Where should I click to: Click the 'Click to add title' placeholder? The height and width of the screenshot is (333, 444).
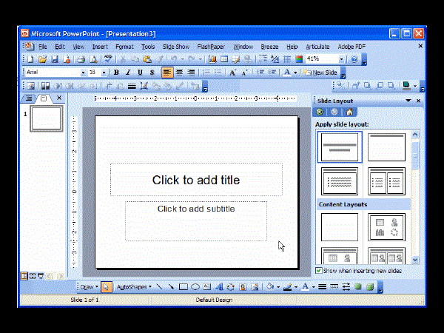pyautogui.click(x=196, y=180)
